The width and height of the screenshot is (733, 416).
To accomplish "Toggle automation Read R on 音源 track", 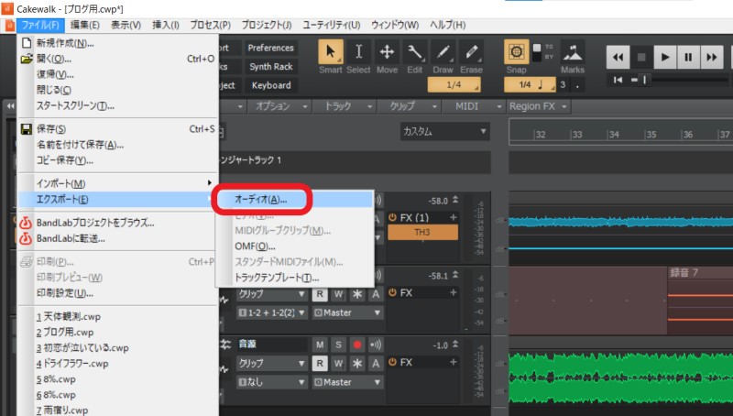I will (320, 363).
